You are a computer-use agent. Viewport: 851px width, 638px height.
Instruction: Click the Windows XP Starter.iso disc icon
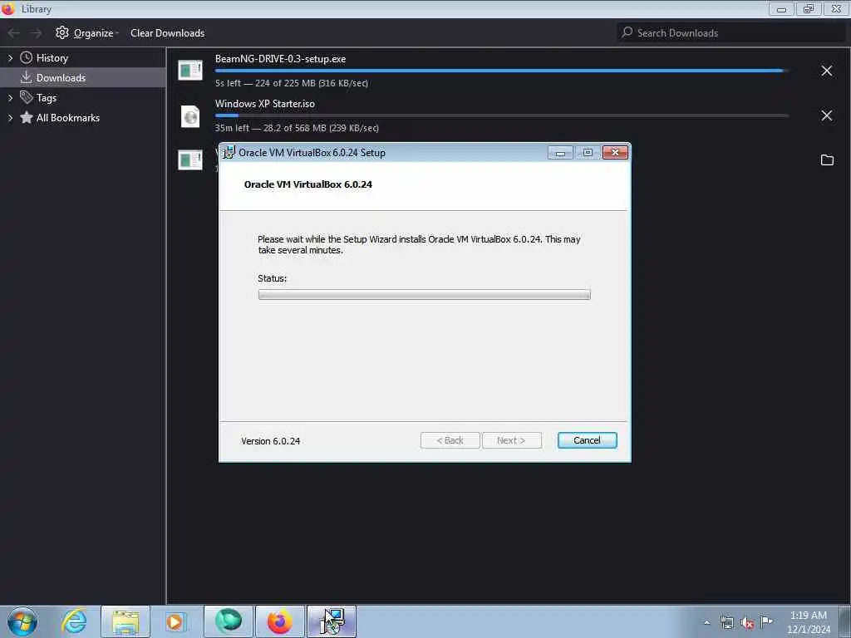point(190,116)
